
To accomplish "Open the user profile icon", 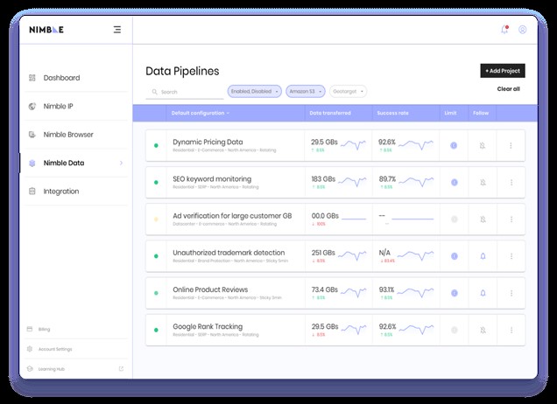I will [522, 30].
